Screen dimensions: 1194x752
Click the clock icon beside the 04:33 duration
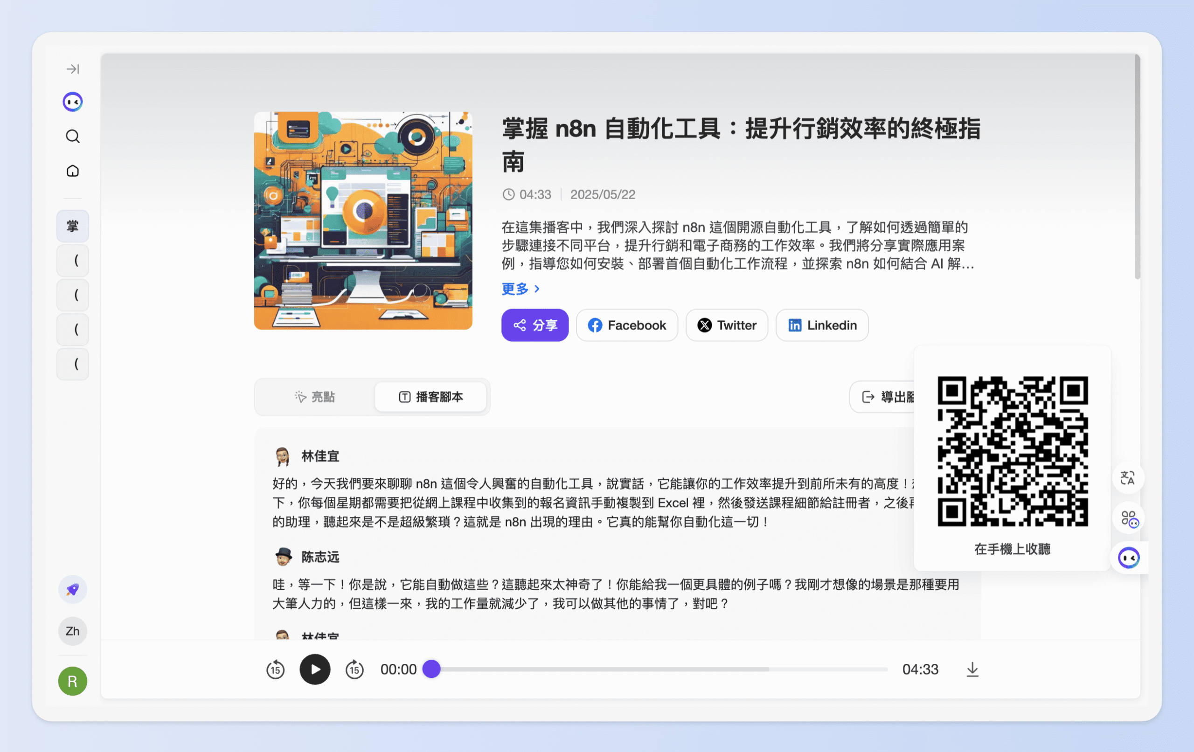(509, 194)
